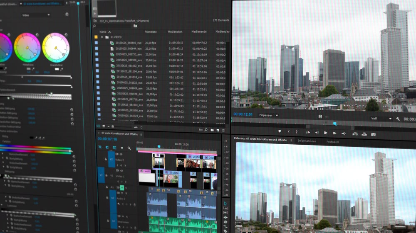Switch to the Informationen tab
416x233 pixels.
coord(307,141)
